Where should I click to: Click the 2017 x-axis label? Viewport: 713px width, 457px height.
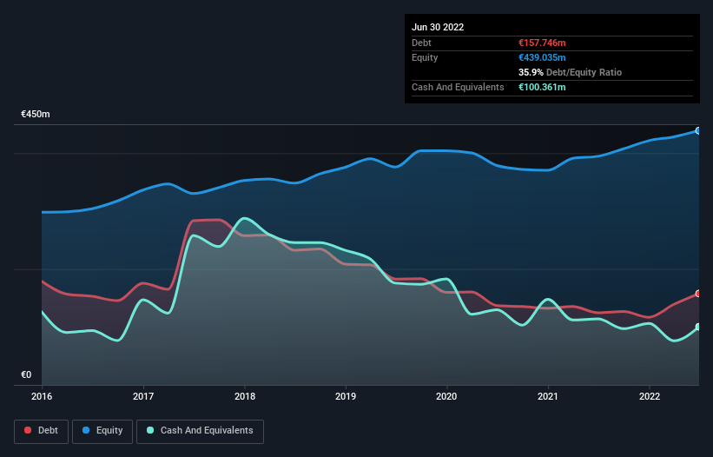[143, 396]
